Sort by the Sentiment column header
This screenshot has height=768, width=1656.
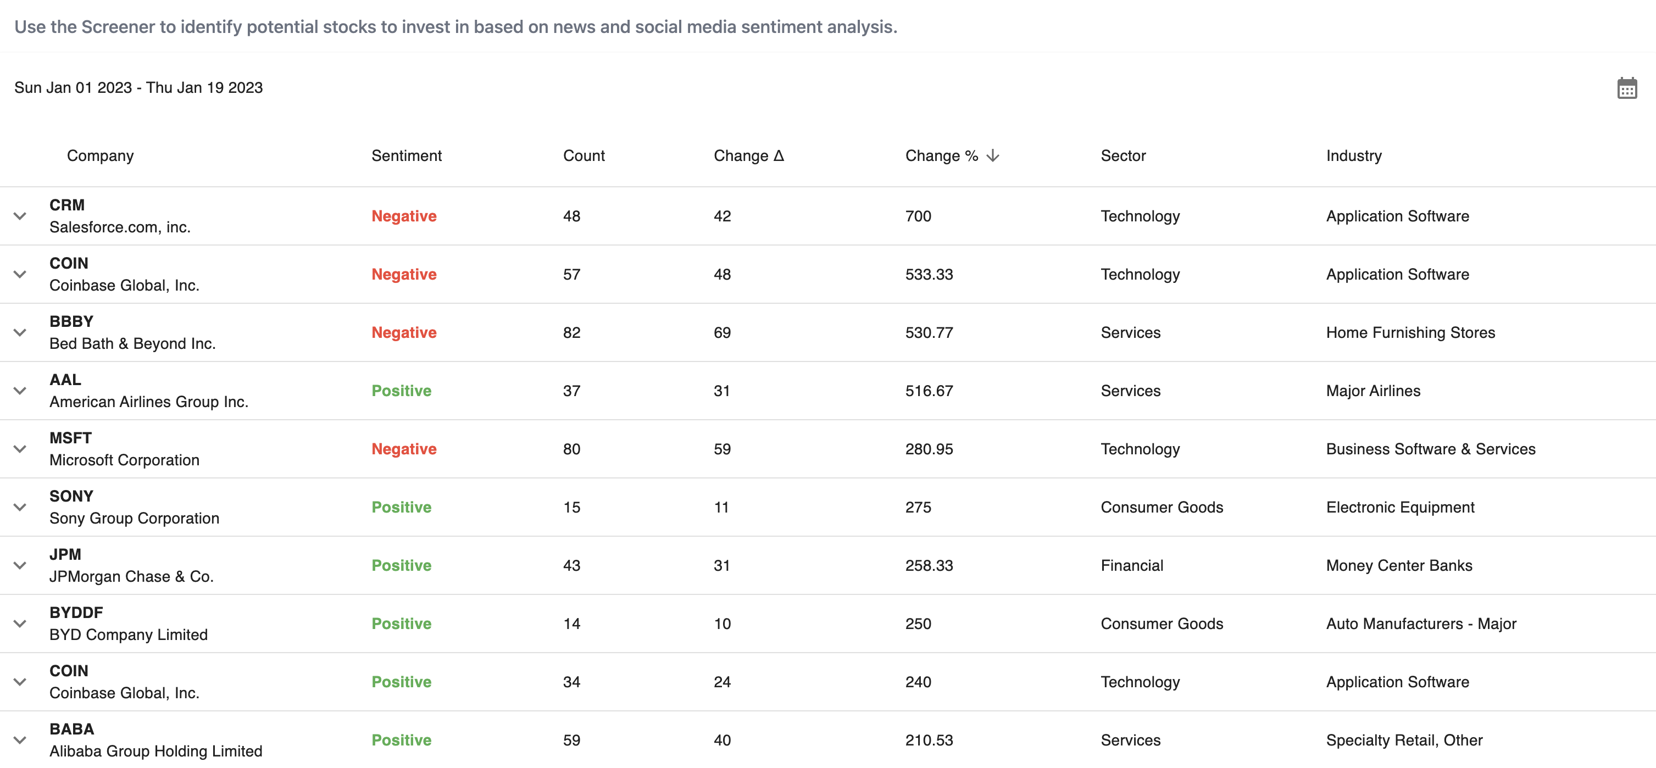(406, 155)
